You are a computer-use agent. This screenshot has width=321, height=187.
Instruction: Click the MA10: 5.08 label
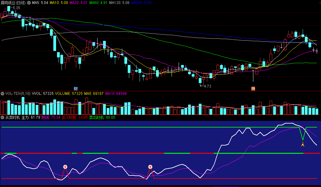59,3
